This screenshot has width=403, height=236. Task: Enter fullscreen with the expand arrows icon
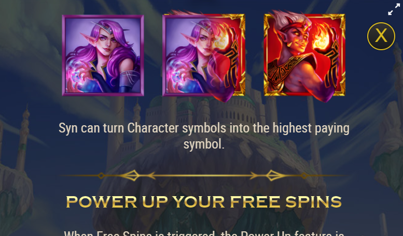coord(394,9)
